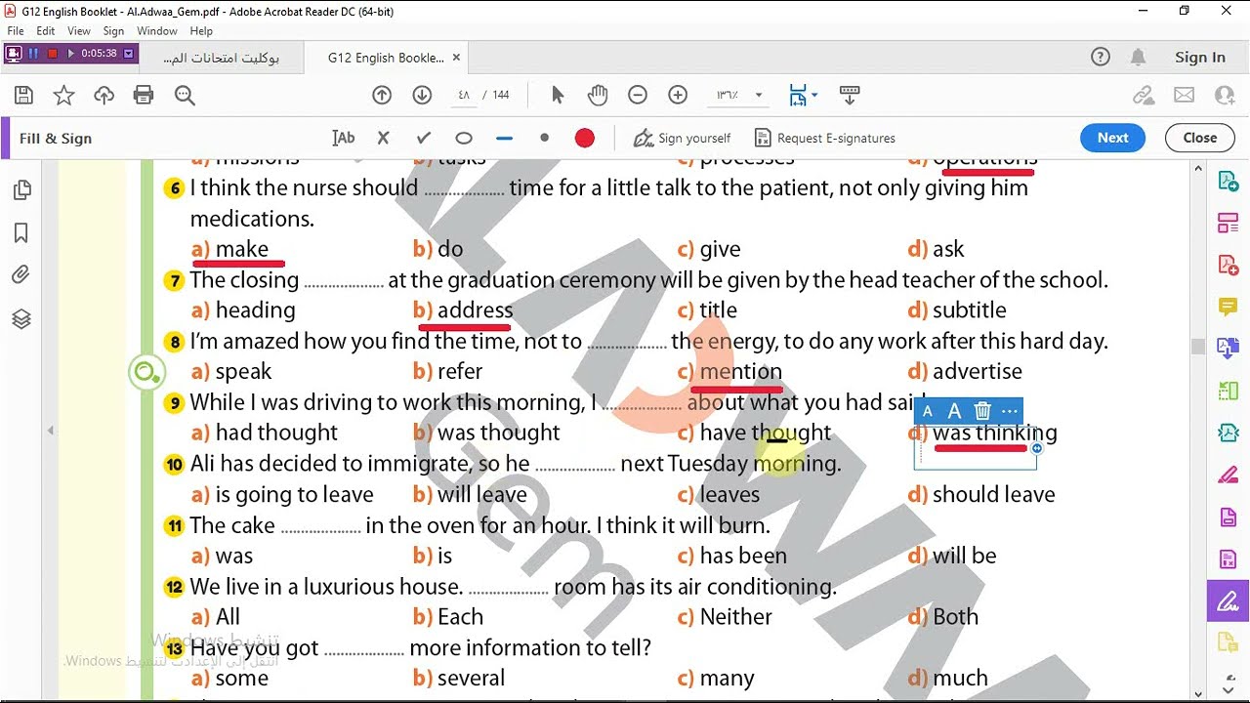The image size is (1250, 703).
Task: Open the Sign menu
Action: [x=113, y=31]
